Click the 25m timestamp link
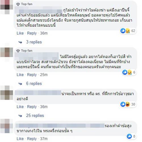 pos(44,75)
